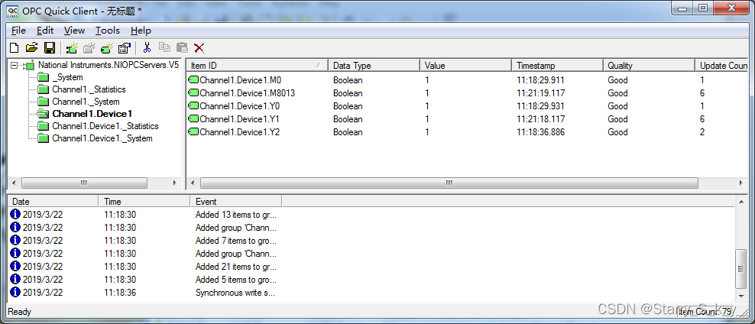Image resolution: width=755 pixels, height=324 pixels.
Task: Click the grayed Copy toolbar icon
Action: click(x=164, y=47)
